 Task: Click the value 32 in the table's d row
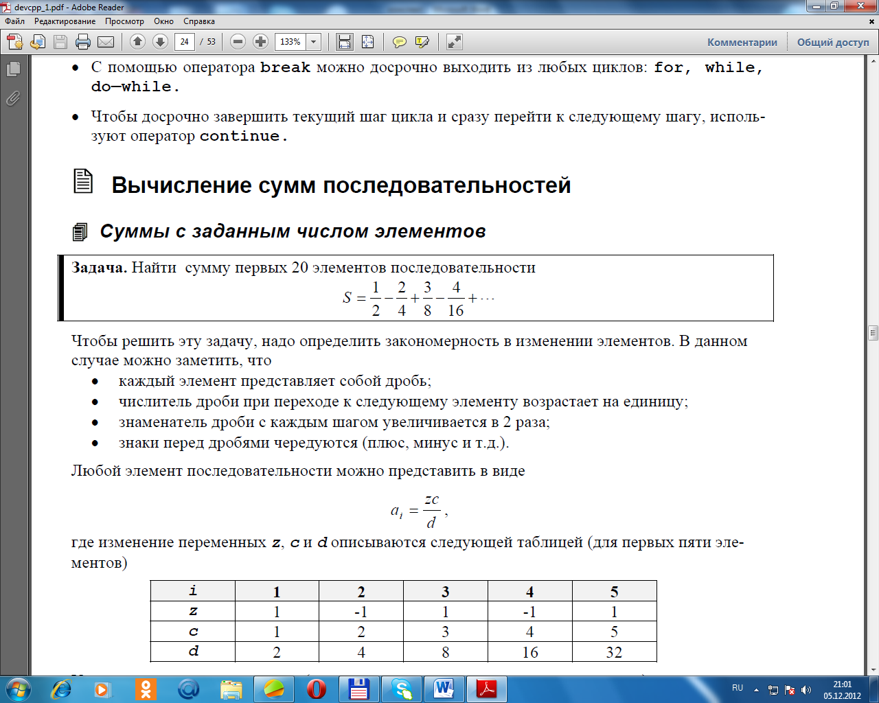pos(614,652)
